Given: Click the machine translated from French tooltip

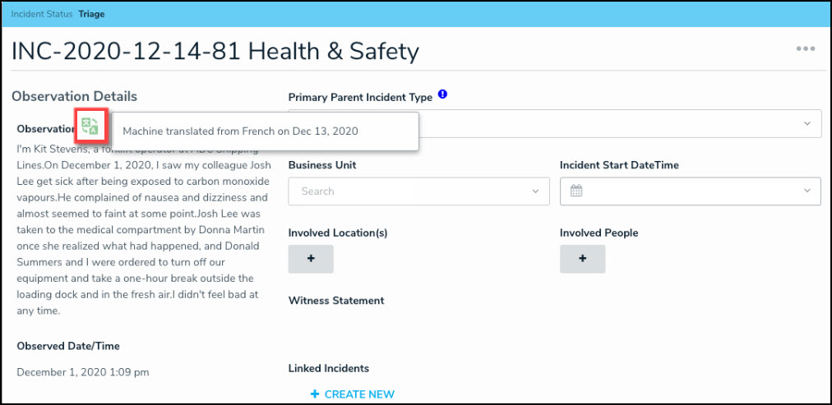Looking at the screenshot, I should pos(240,131).
